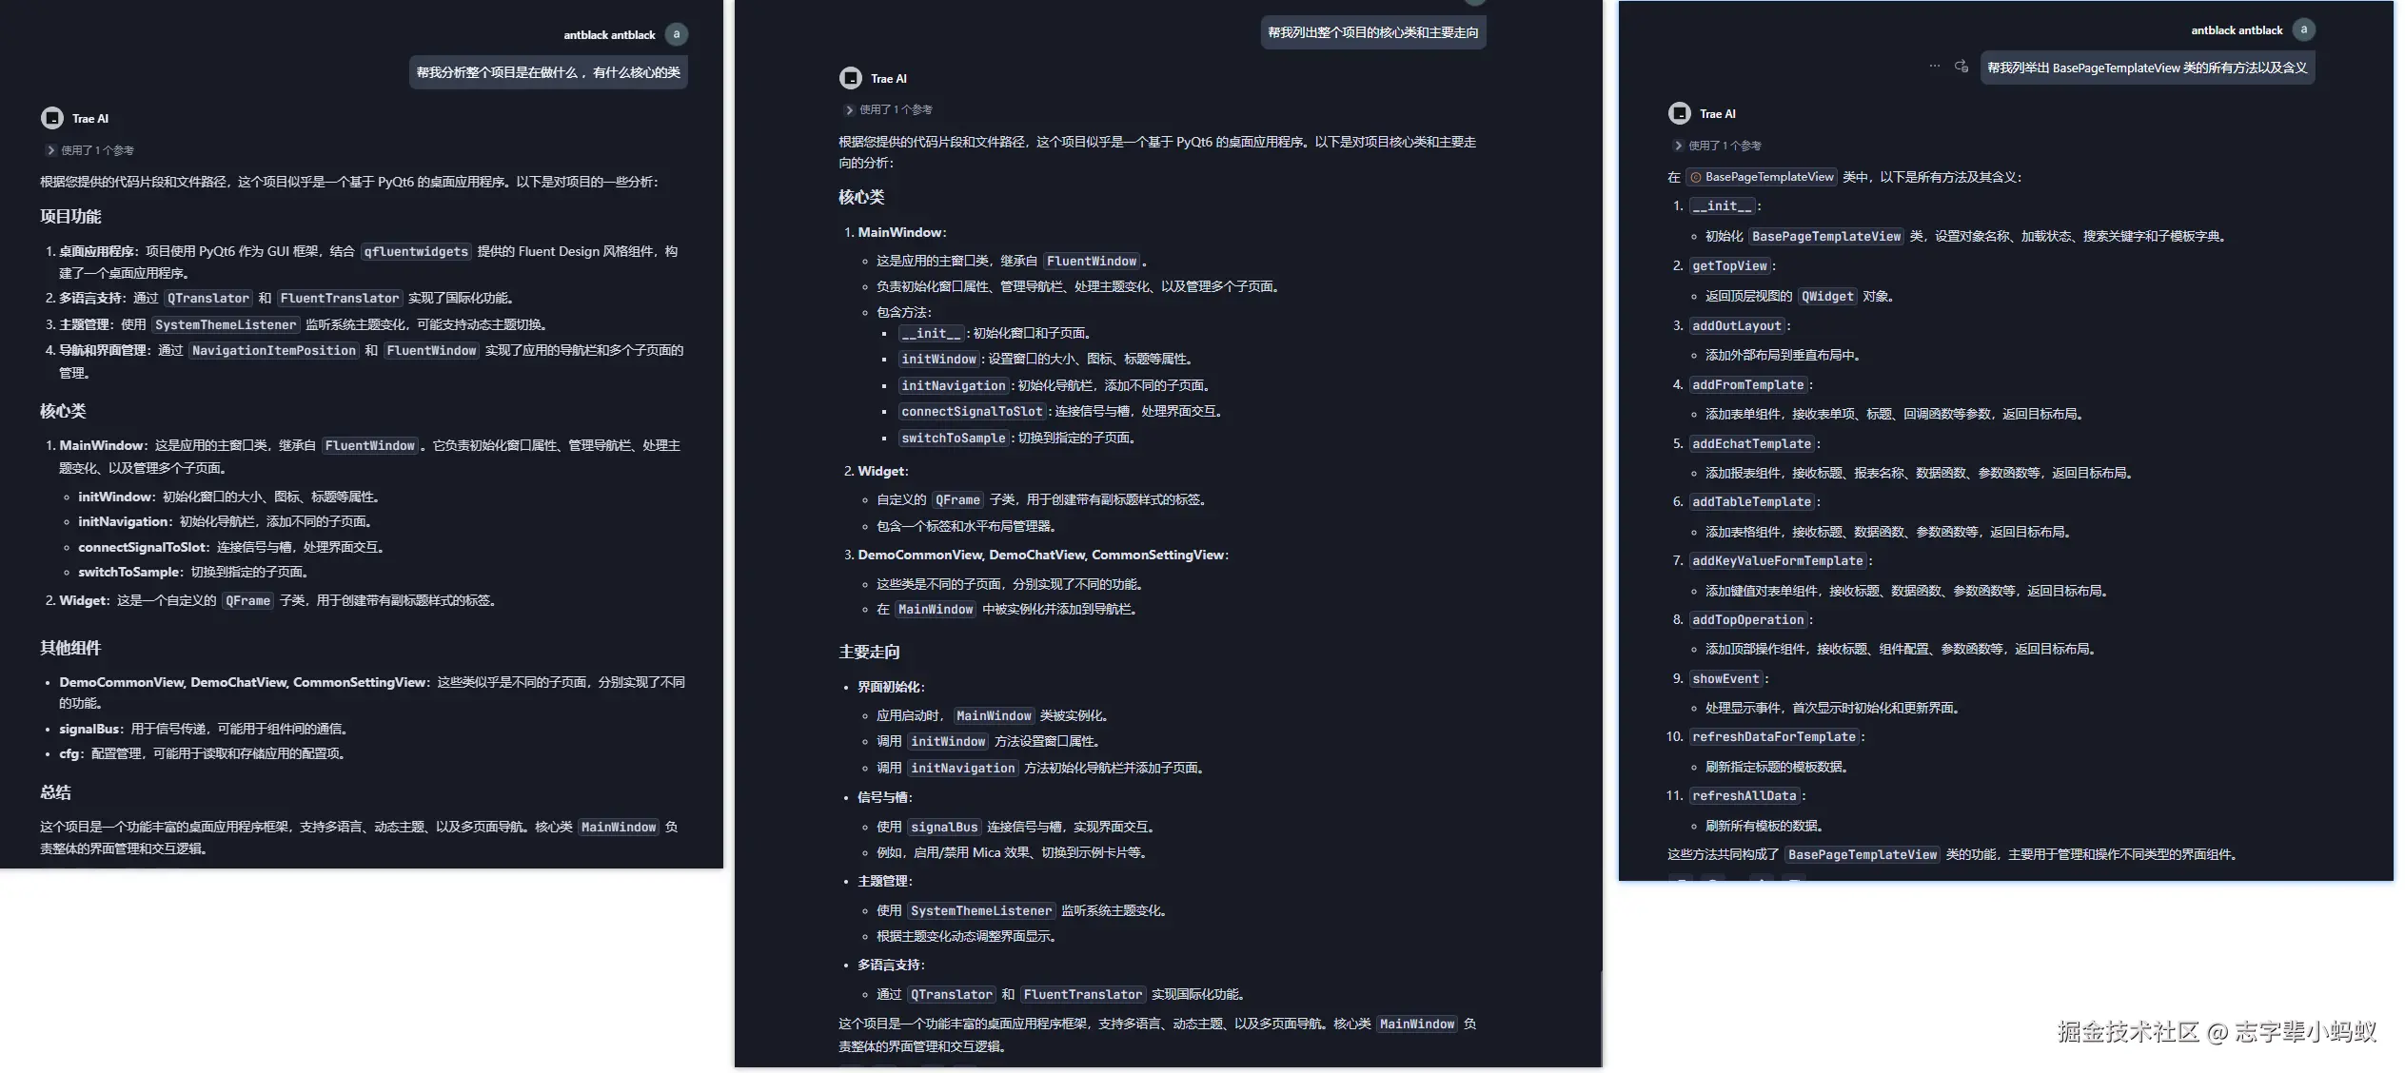Click user avatar above the BasePageTemplateView question
The height and width of the screenshot is (1073, 2405).
pos(2303,29)
